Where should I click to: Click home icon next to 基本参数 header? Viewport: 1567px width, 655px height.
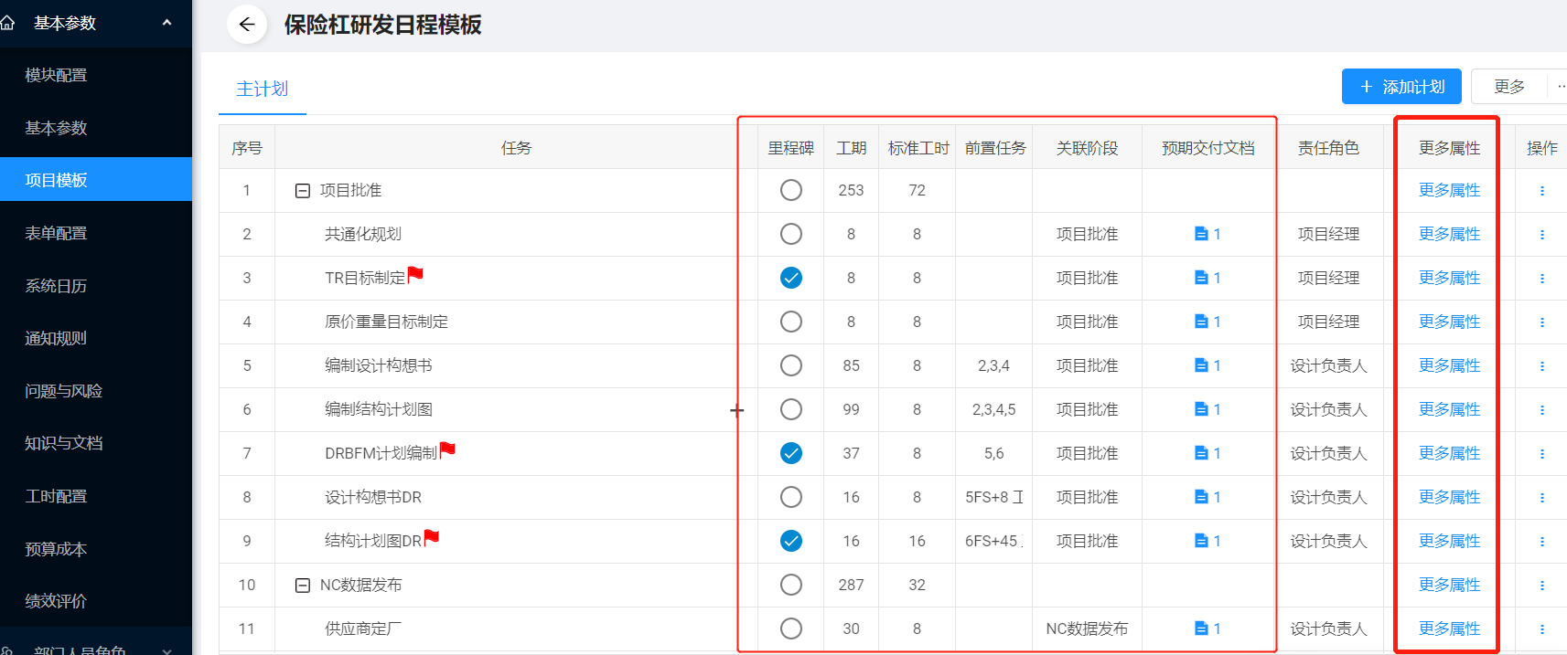click(x=8, y=23)
